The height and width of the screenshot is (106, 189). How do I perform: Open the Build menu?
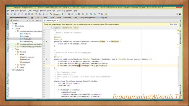49,11
